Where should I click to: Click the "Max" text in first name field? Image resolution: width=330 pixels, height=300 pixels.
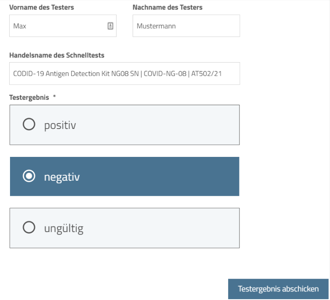click(x=20, y=26)
